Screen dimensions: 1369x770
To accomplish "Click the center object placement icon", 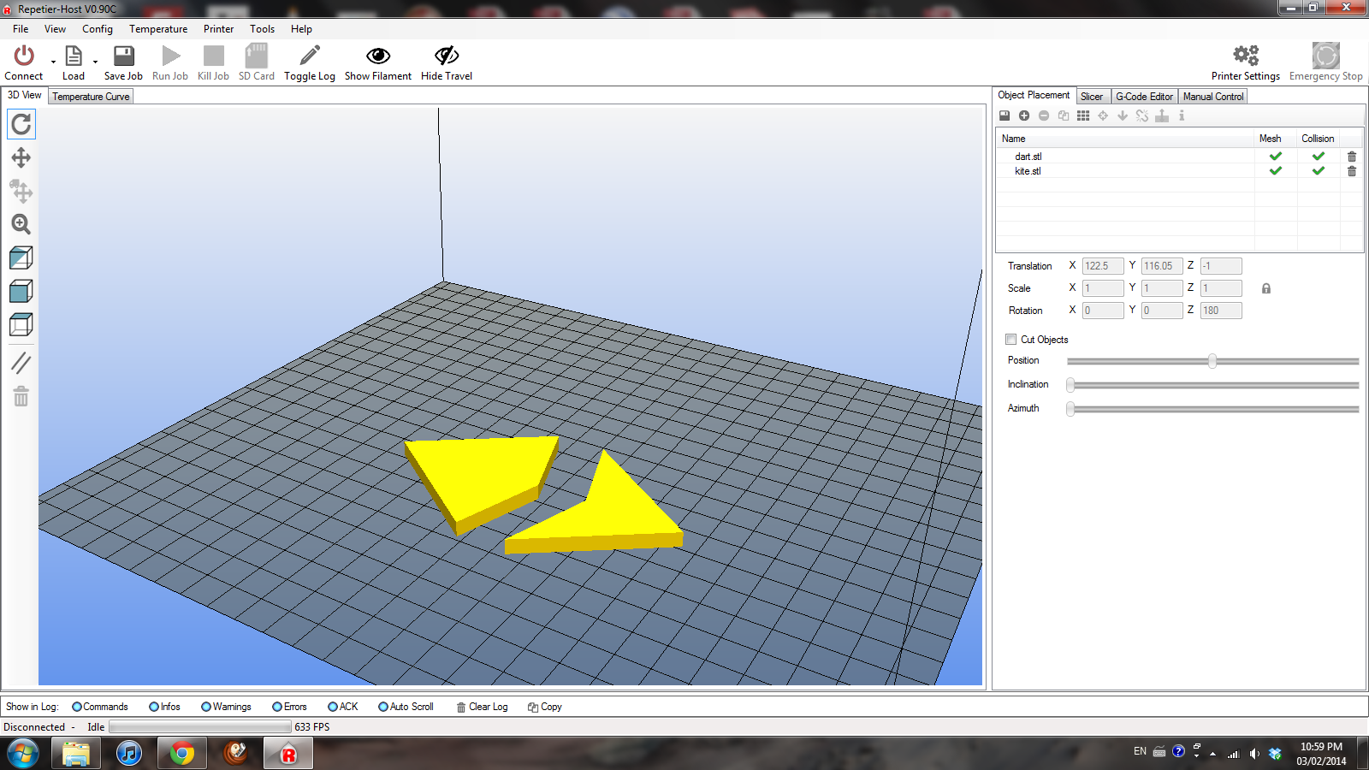I will pyautogui.click(x=1102, y=115).
